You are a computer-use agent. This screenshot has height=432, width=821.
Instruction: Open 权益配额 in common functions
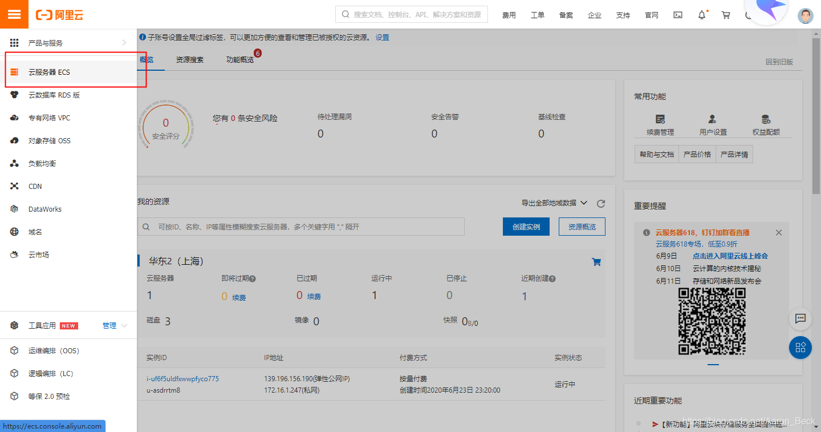(766, 125)
